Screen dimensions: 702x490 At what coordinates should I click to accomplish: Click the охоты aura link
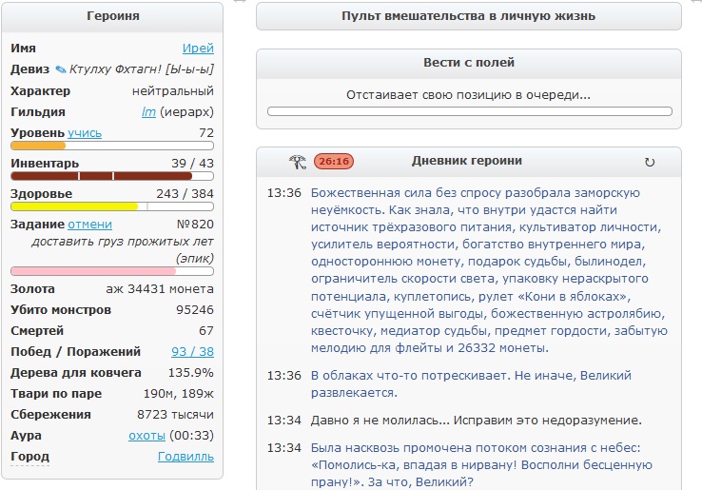146,435
